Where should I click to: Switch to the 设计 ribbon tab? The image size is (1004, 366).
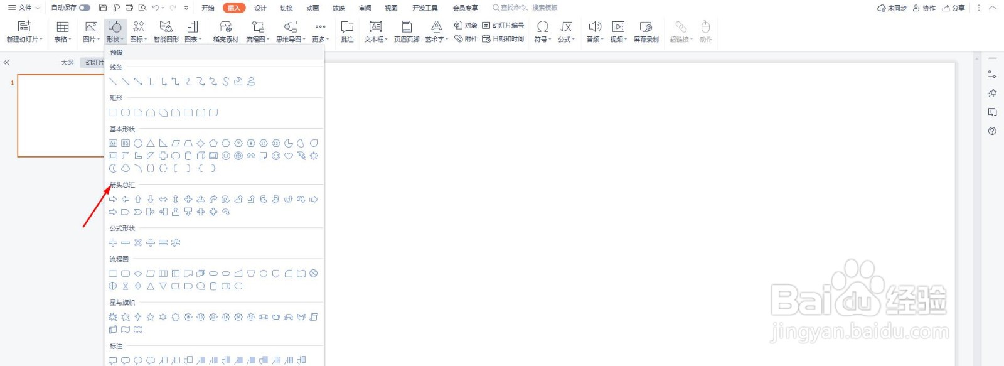coord(260,8)
